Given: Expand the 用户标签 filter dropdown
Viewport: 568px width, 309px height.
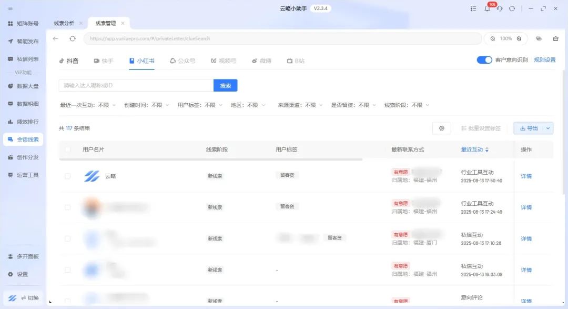Looking at the screenshot, I should pos(200,105).
